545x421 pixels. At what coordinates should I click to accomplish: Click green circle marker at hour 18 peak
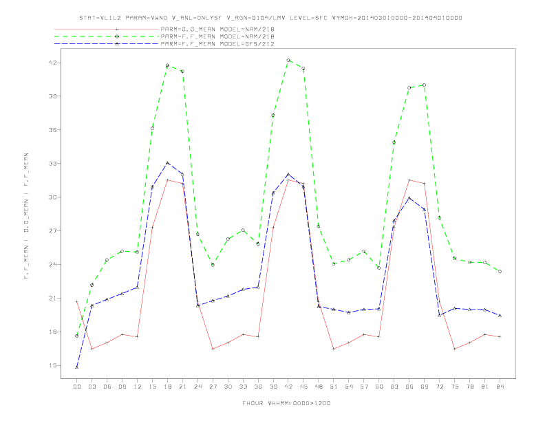tap(167, 65)
